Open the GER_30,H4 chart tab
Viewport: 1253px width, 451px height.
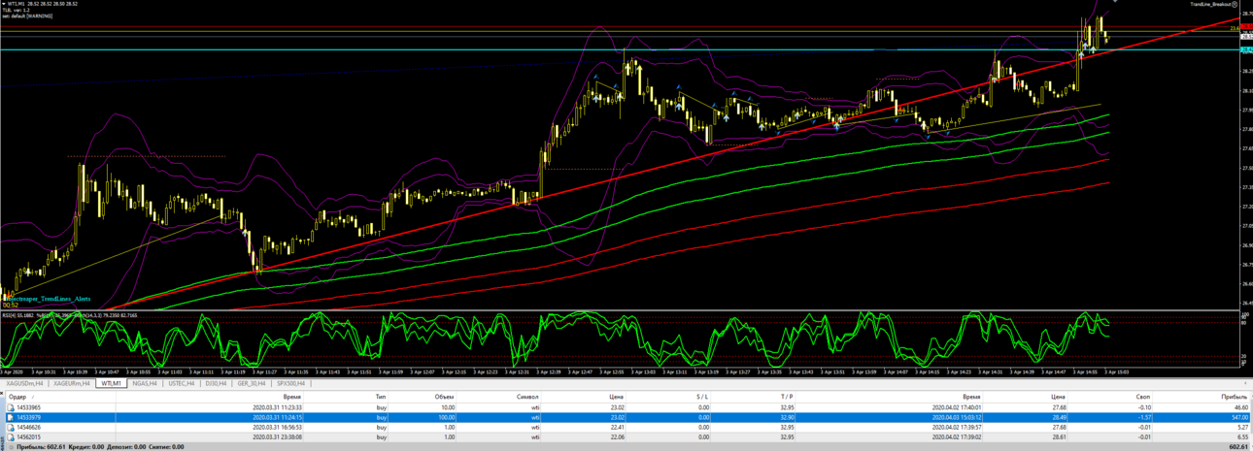[x=254, y=383]
